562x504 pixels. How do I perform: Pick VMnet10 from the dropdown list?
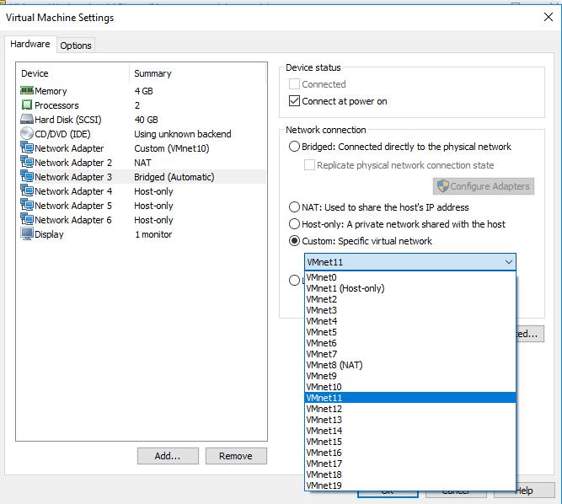point(410,387)
